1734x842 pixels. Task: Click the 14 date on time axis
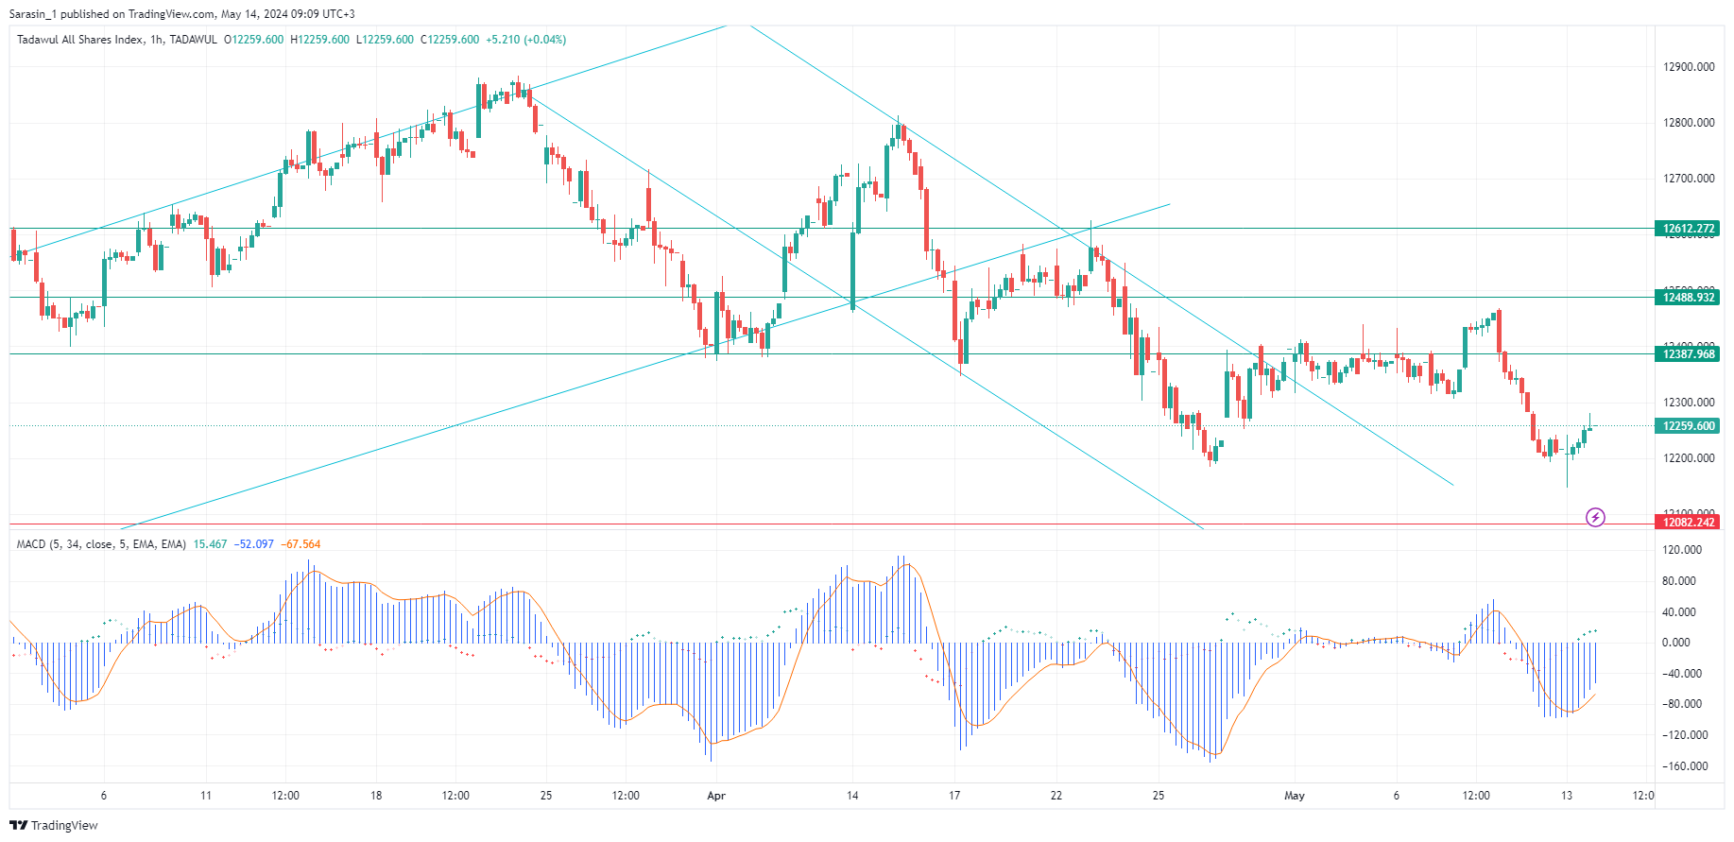[x=852, y=796]
